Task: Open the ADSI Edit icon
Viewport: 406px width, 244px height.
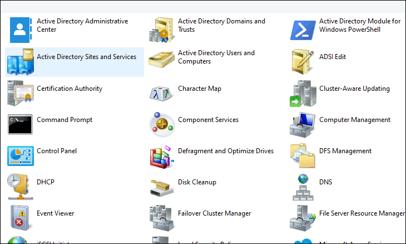Action: [303, 61]
